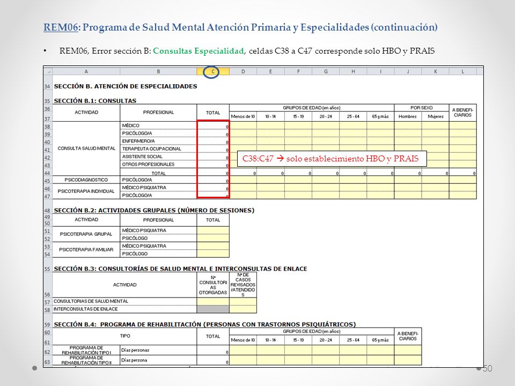Select the 'ASISTENTE SOCIAL' cell
The image size is (515, 386).
[158, 157]
